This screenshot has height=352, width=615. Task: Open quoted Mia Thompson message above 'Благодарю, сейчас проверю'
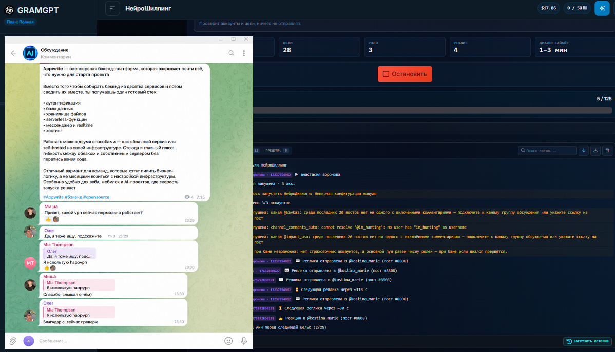point(79,313)
